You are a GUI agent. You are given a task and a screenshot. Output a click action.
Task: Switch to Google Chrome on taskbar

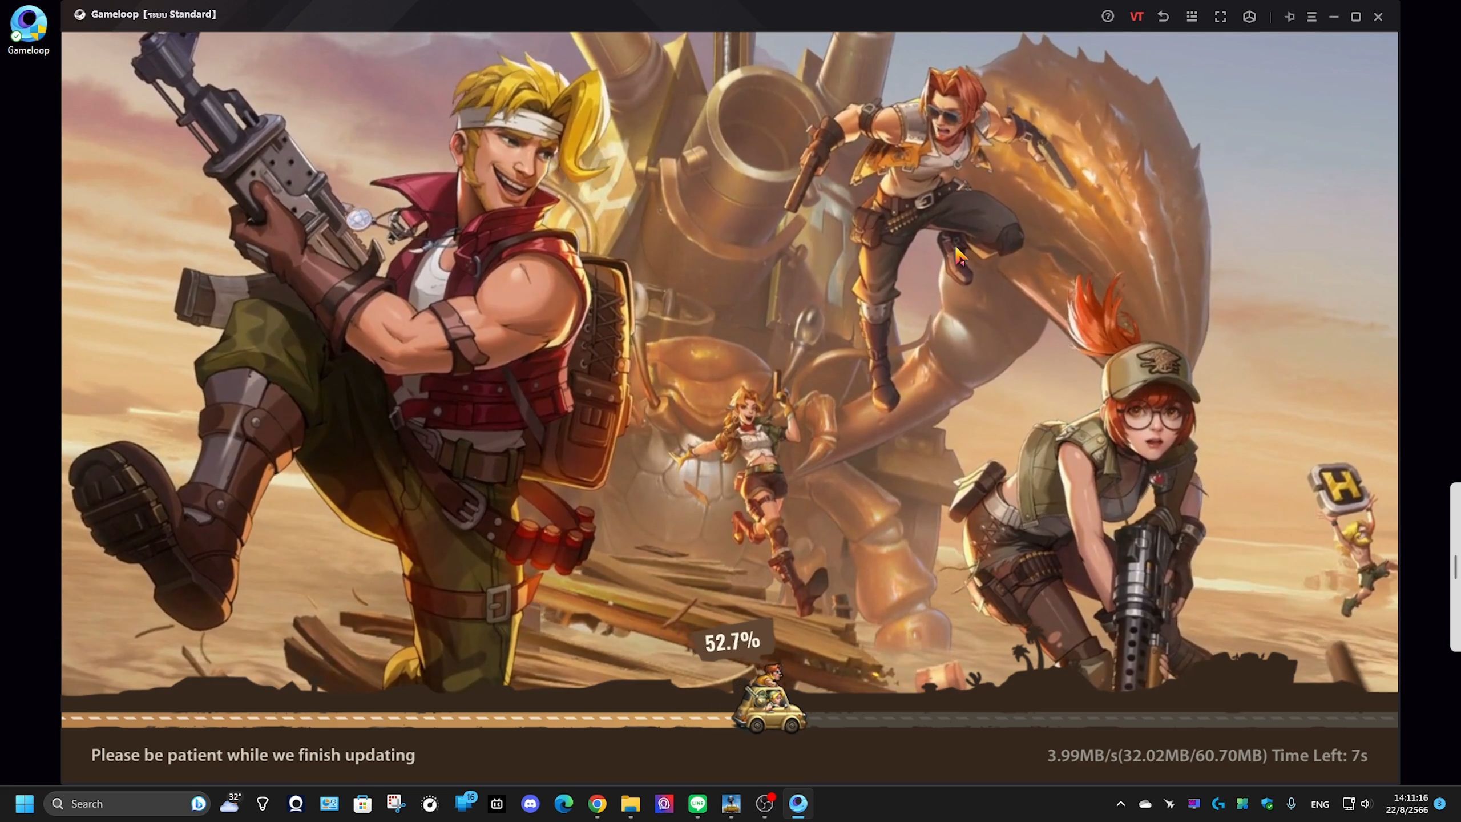coord(597,804)
